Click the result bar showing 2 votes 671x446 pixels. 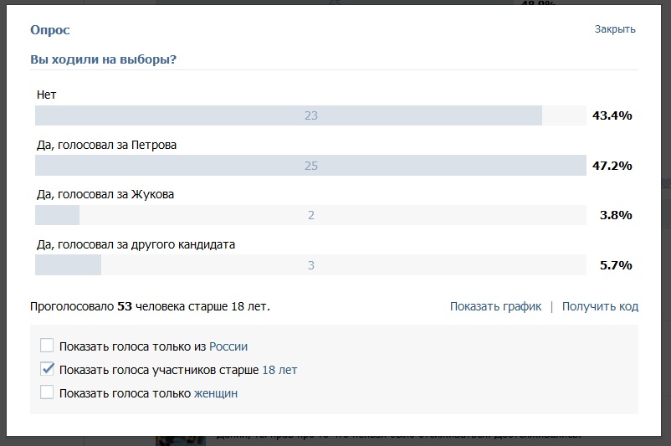(310, 215)
